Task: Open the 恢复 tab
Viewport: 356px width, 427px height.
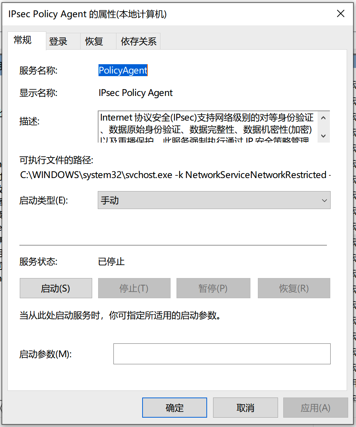Action: [94, 41]
